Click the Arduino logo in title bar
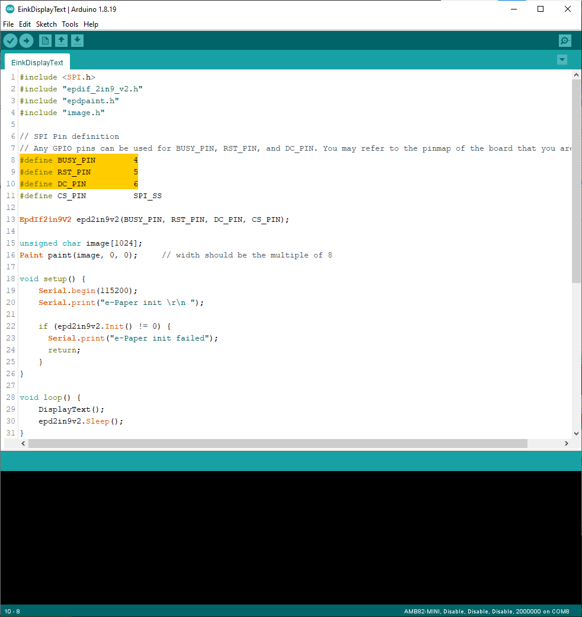Viewport: 582px width, 617px height. (x=9, y=9)
